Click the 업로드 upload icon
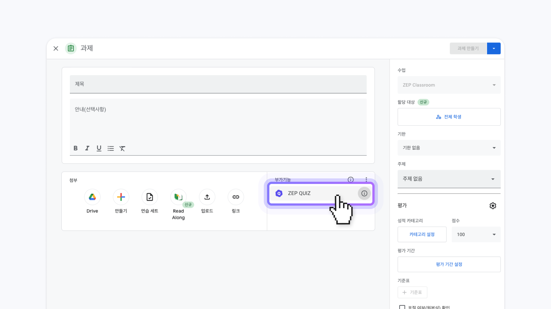This screenshot has width=551, height=309. [207, 197]
